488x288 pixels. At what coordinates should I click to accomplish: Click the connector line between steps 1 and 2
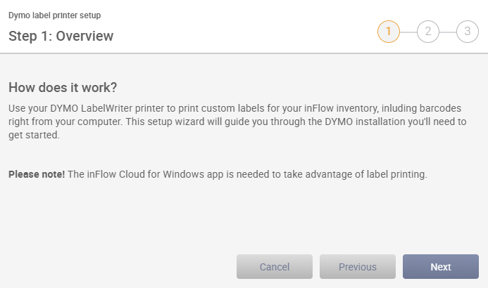coord(408,32)
